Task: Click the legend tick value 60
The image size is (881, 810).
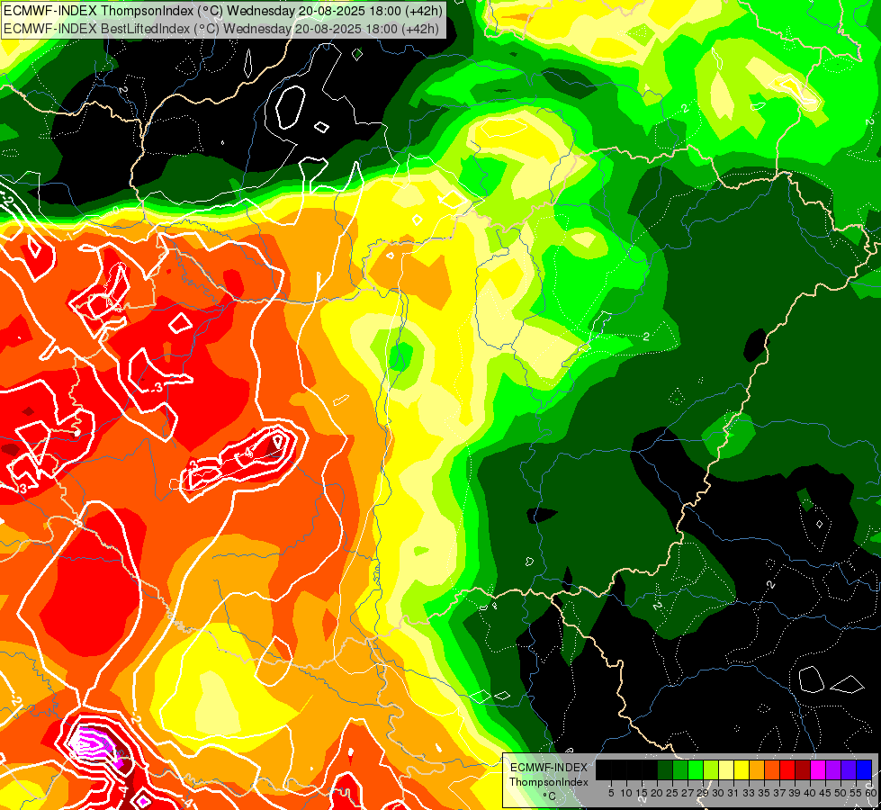Action: (x=871, y=793)
